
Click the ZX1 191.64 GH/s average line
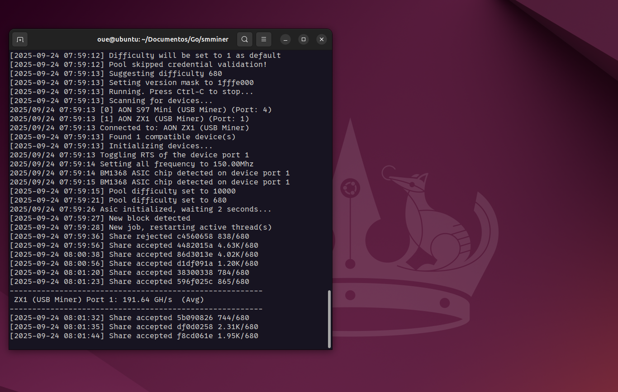pyautogui.click(x=109, y=300)
